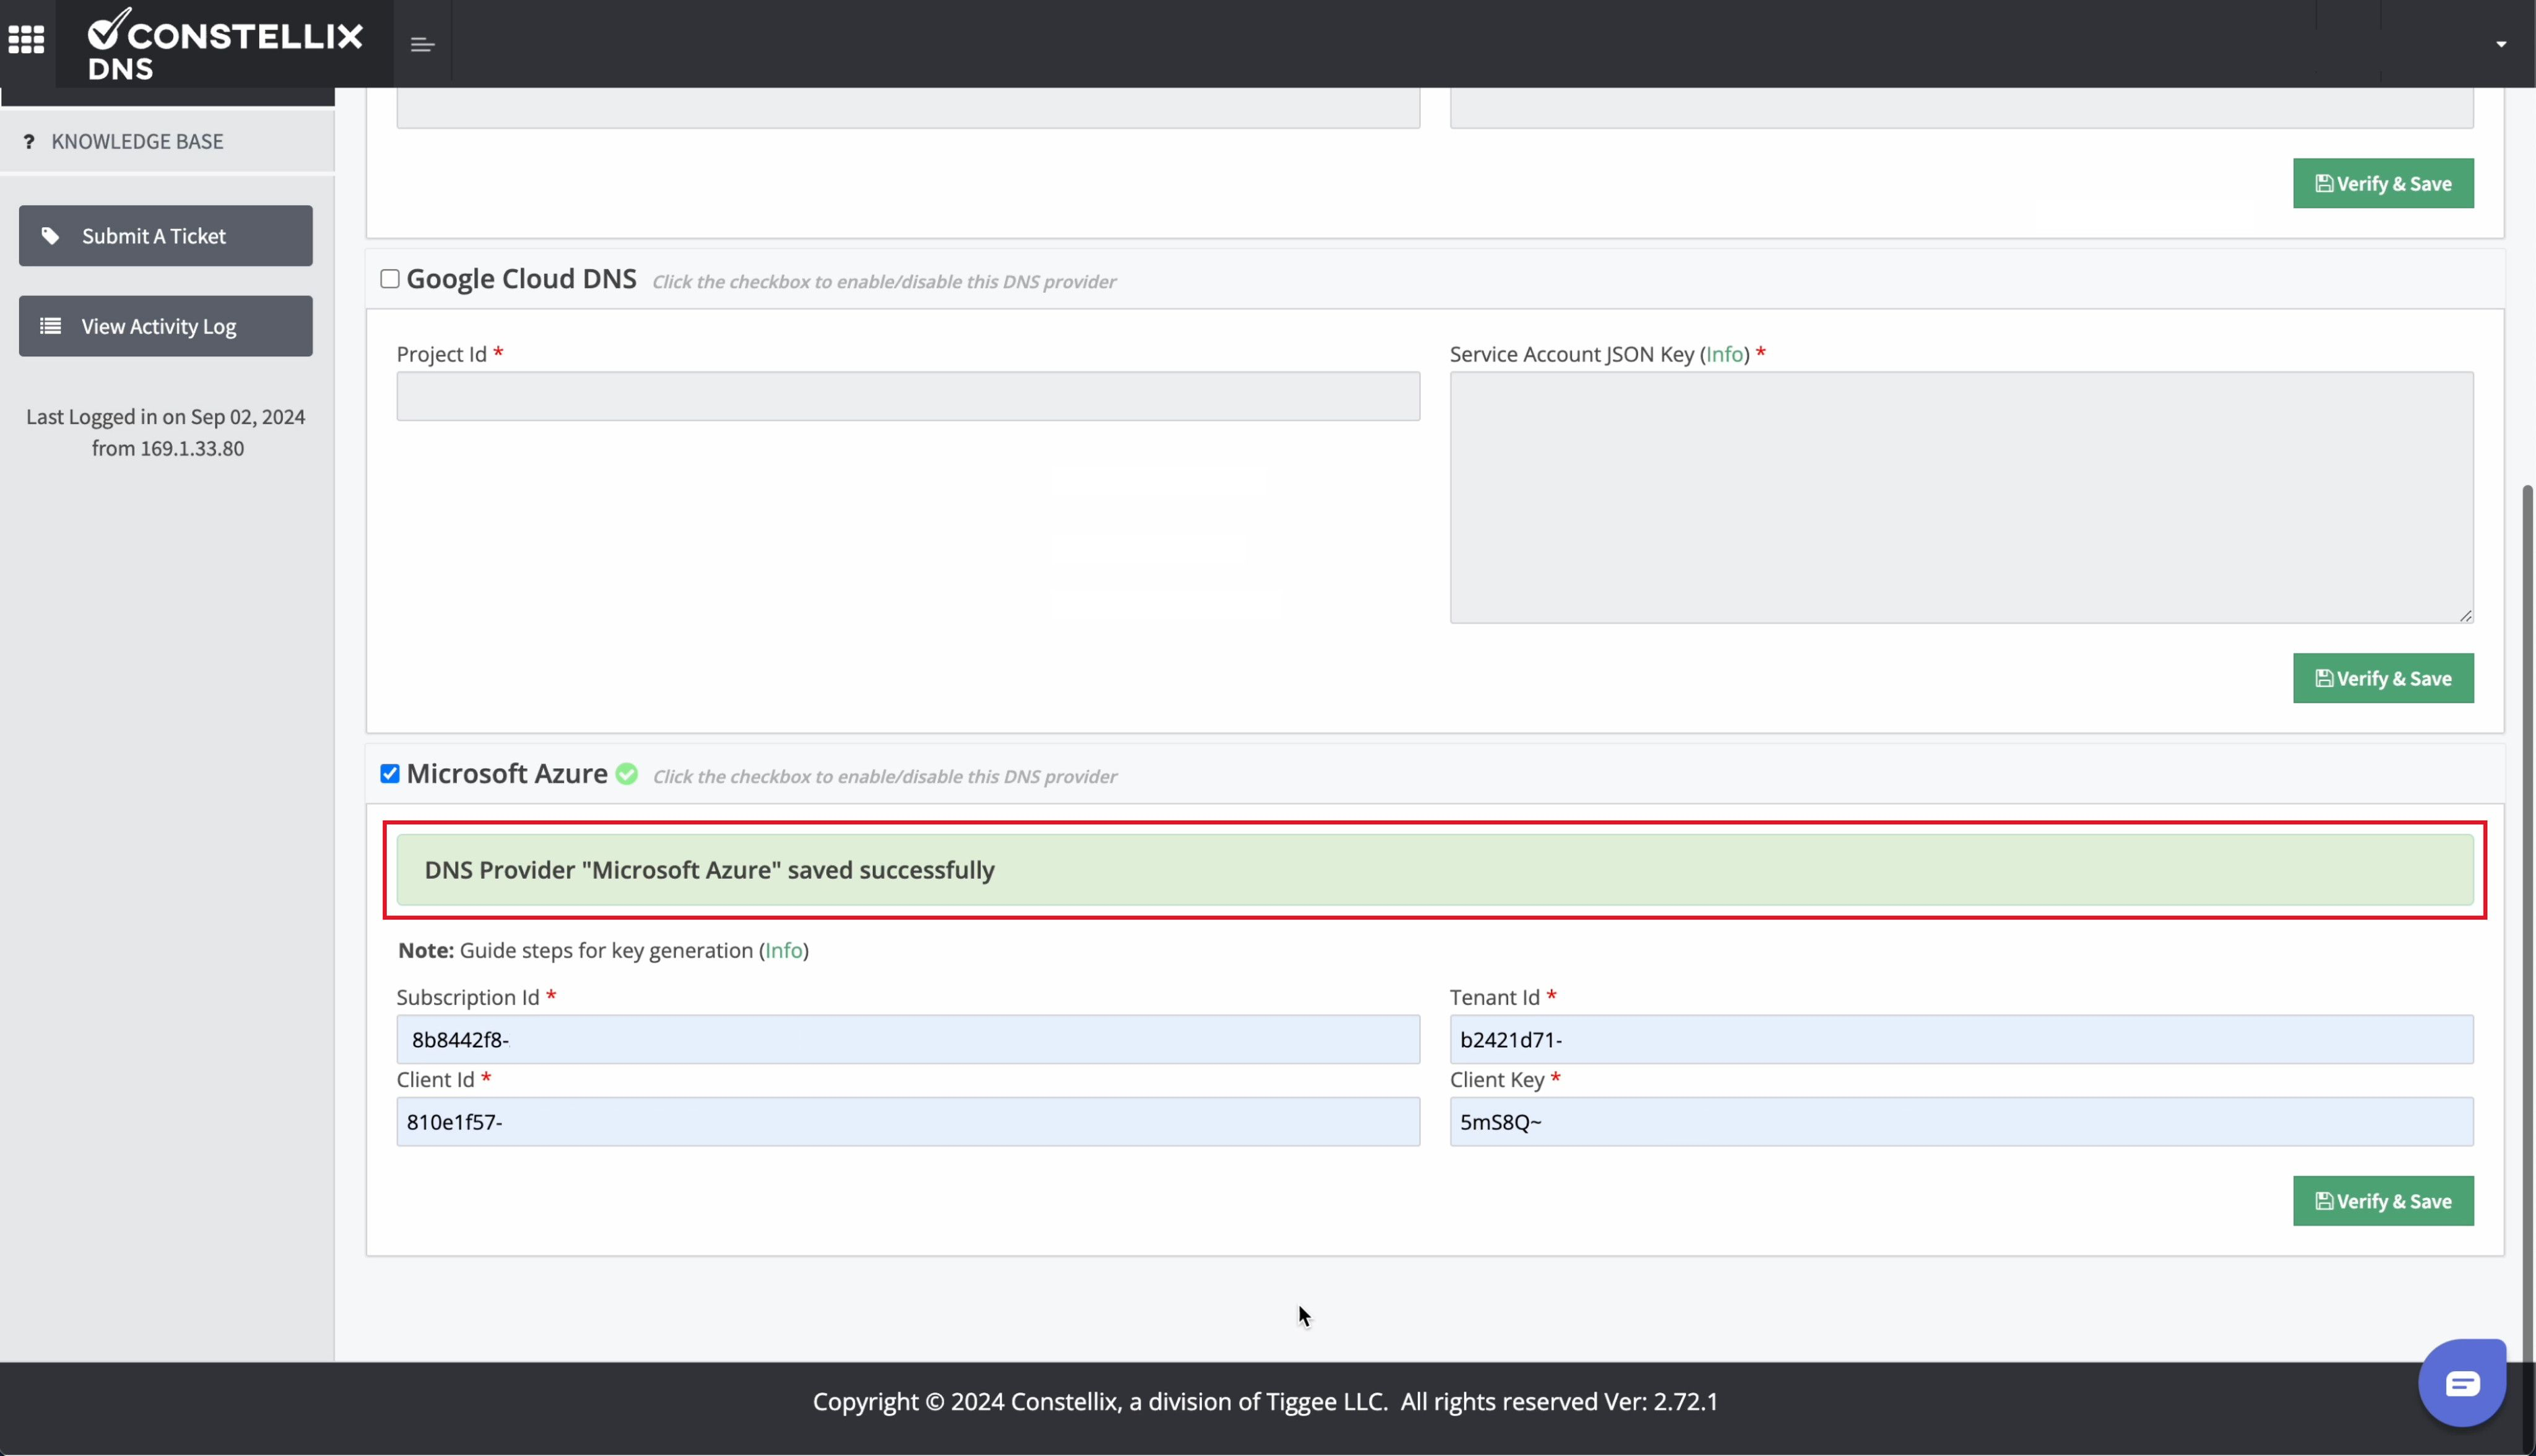Click the green verified checkmark beside Microsoft Azure

coord(627,774)
